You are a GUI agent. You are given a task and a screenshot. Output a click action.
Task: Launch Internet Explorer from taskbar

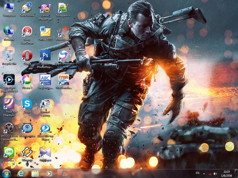click(21, 174)
